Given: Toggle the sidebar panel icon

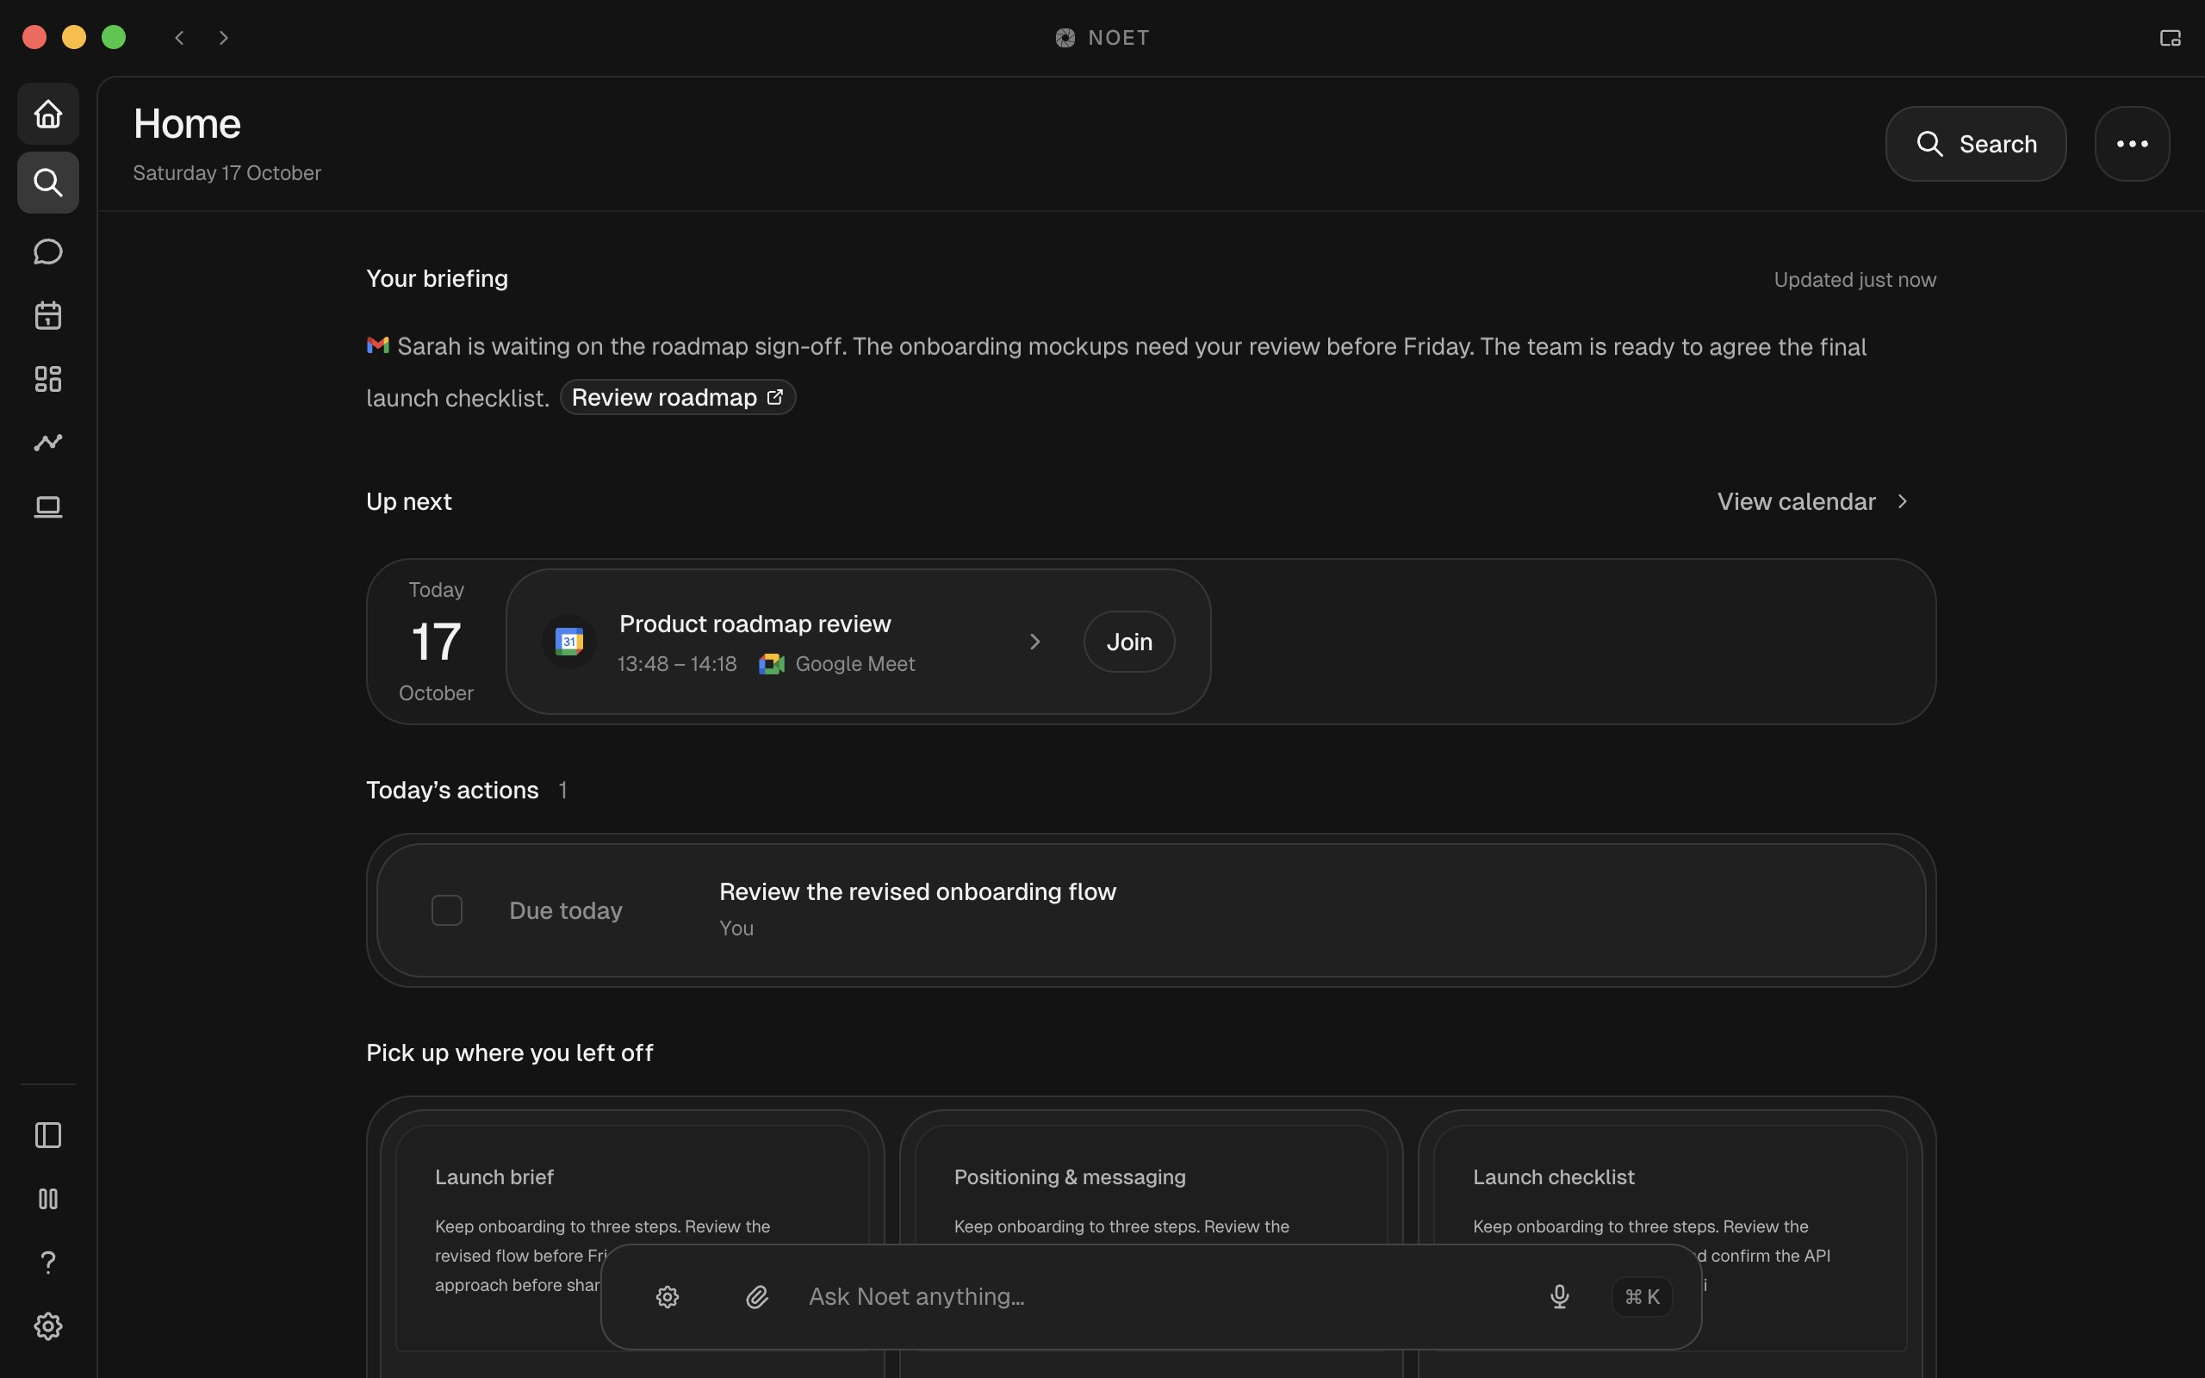Looking at the screenshot, I should pos(48,1134).
